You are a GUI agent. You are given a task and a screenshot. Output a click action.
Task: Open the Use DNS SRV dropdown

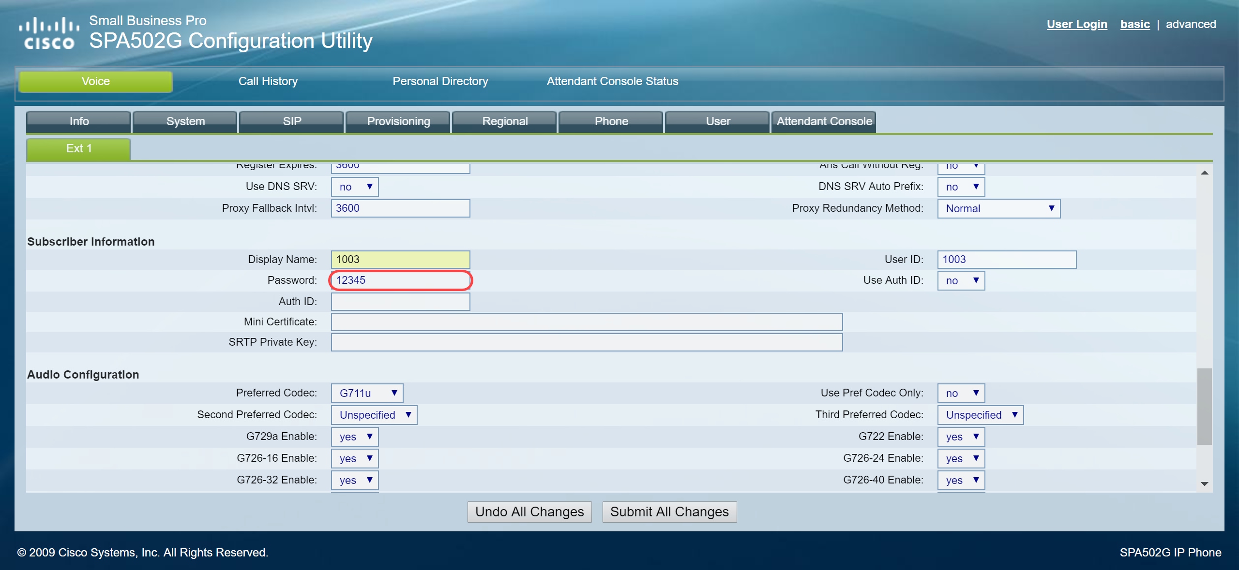[x=355, y=187]
